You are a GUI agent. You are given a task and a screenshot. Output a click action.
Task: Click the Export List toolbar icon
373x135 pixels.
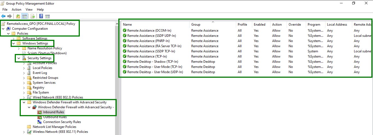[33, 16]
